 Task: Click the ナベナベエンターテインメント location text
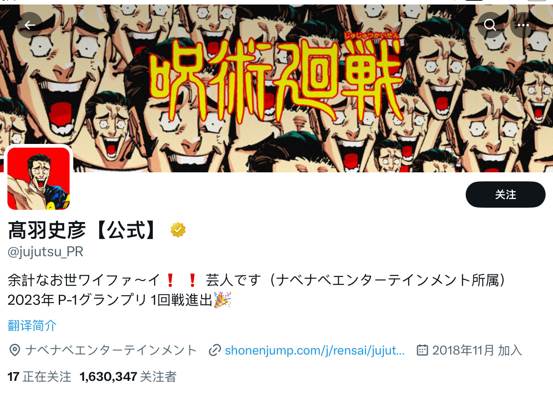[111, 350]
